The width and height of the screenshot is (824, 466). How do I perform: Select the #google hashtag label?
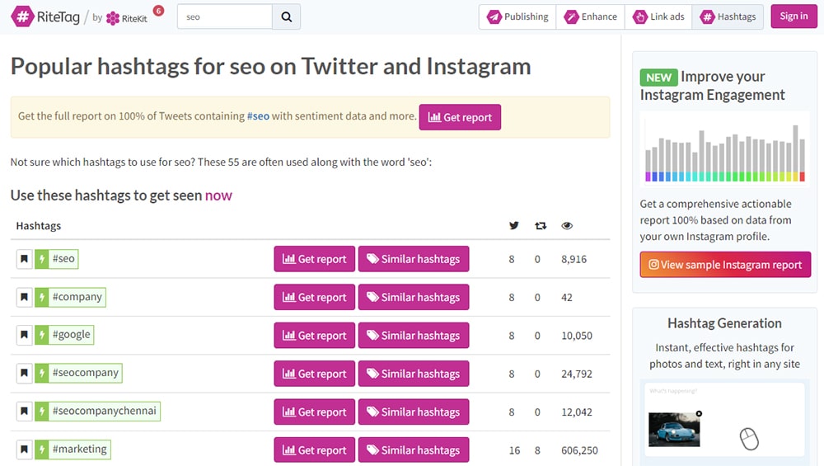(x=72, y=335)
